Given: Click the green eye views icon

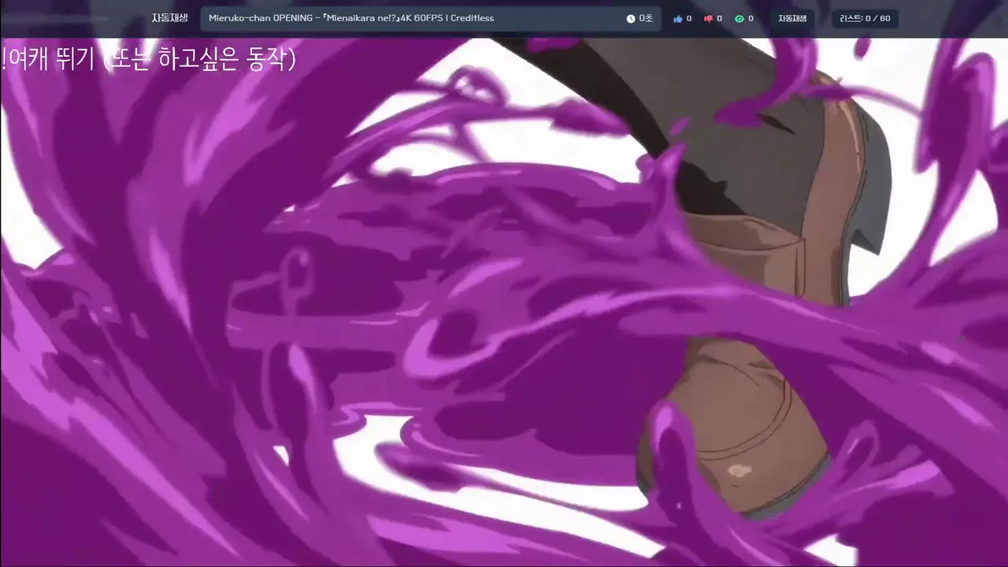Looking at the screenshot, I should point(739,18).
